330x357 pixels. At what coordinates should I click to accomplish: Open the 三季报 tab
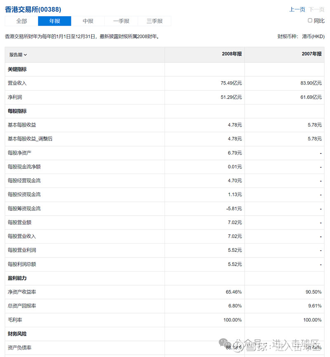155,21
